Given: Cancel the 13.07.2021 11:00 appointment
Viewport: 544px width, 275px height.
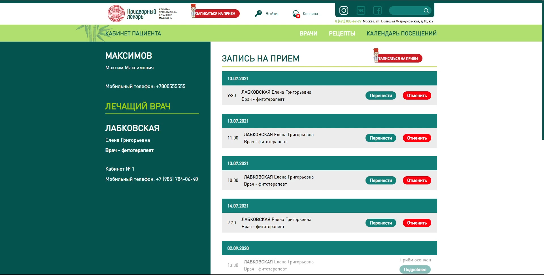Looking at the screenshot, I should (417, 138).
